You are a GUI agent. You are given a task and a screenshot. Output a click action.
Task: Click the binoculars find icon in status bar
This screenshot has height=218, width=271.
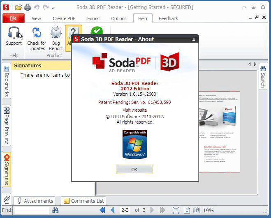(55, 210)
